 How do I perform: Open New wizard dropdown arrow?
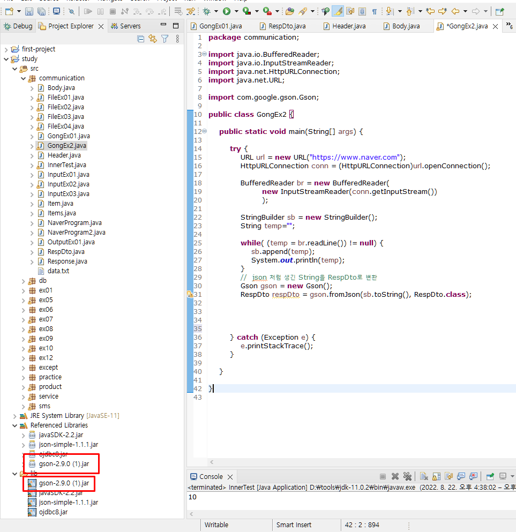(19, 12)
